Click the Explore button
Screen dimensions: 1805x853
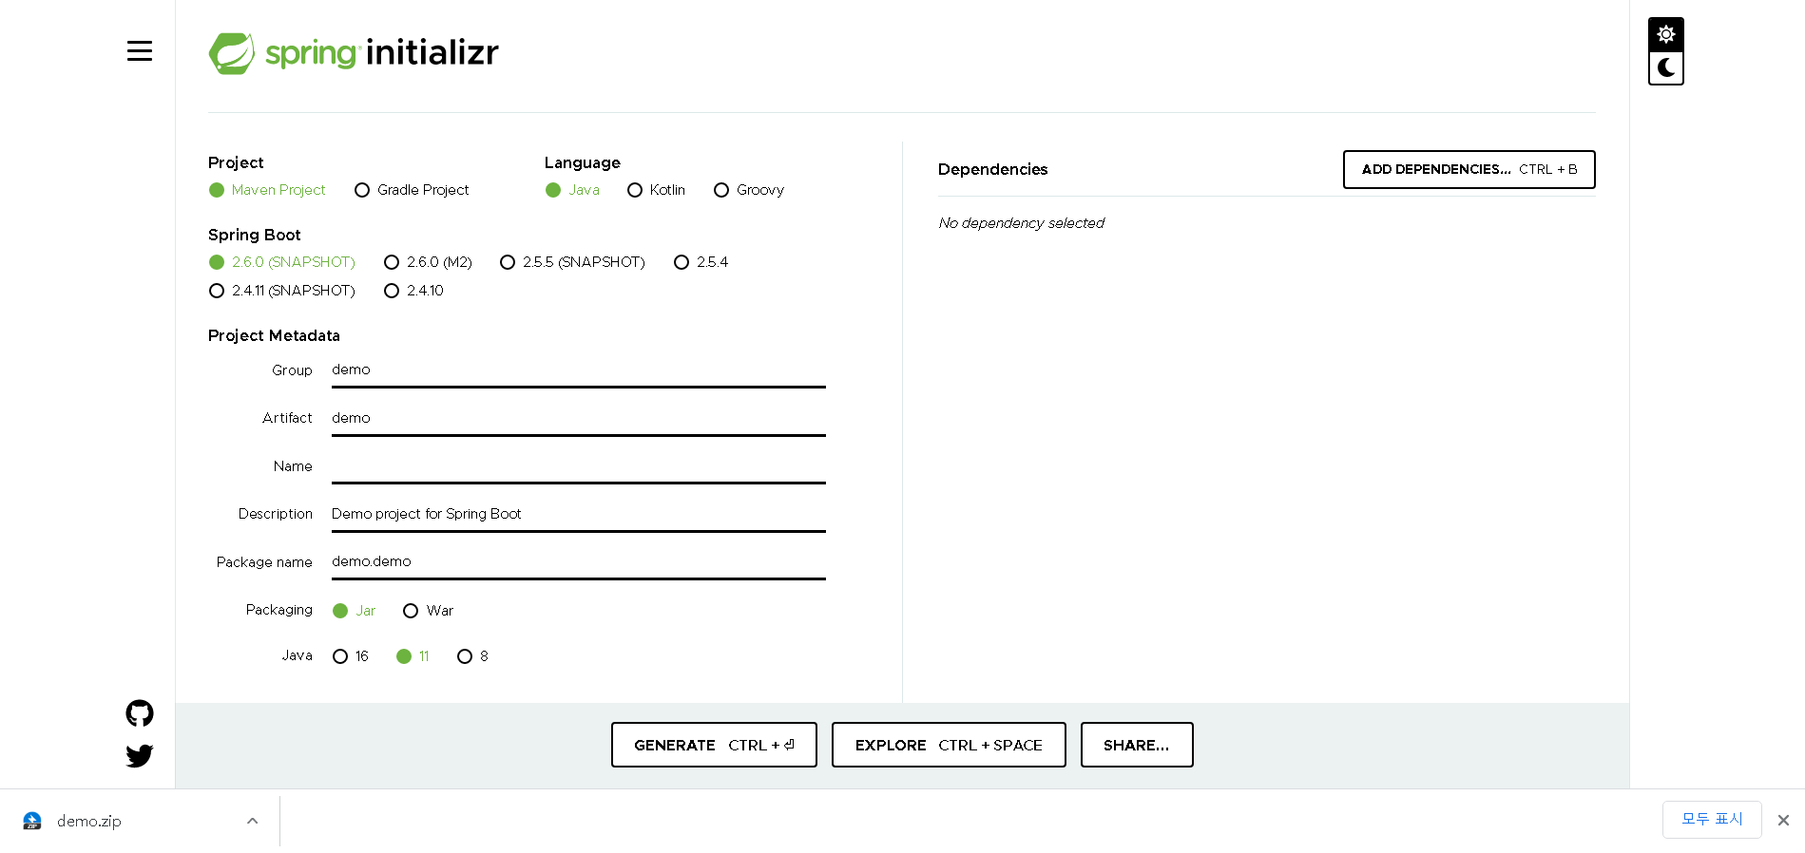tap(949, 745)
